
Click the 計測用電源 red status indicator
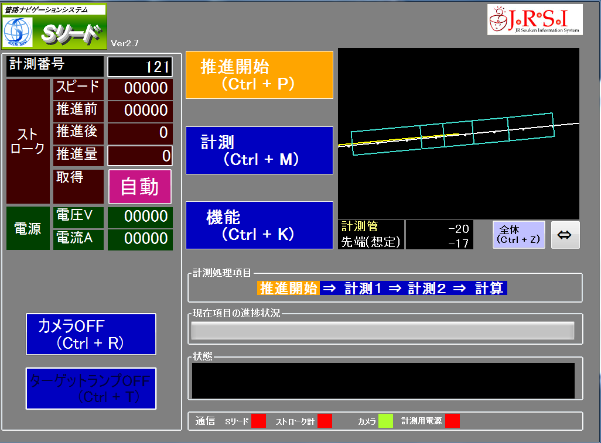coord(452,421)
